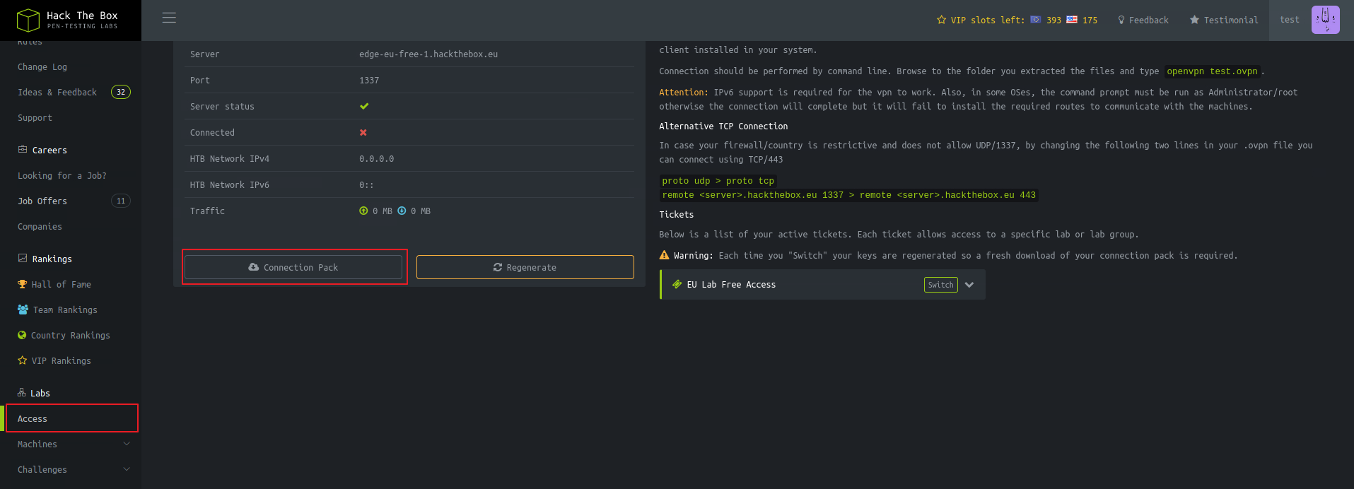
Task: Click the Regenerate button
Action: click(525, 267)
